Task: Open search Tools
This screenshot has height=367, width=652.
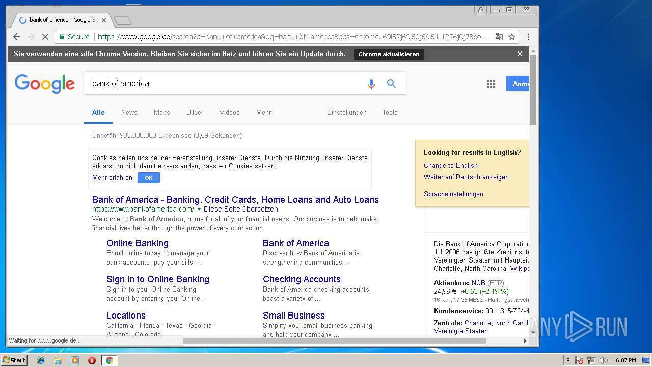Action: tap(390, 113)
